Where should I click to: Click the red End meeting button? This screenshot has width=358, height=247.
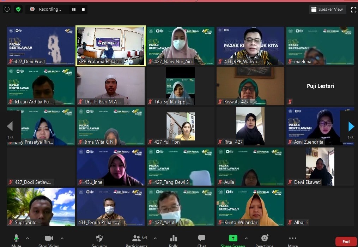pos(346,242)
